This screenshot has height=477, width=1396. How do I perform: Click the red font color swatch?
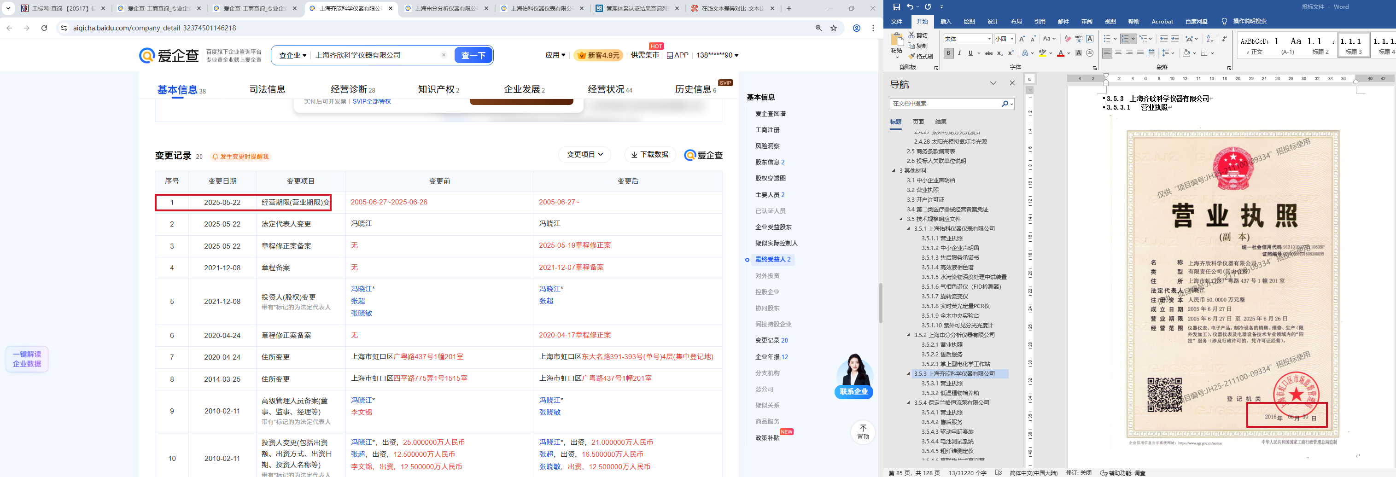pos(1061,53)
